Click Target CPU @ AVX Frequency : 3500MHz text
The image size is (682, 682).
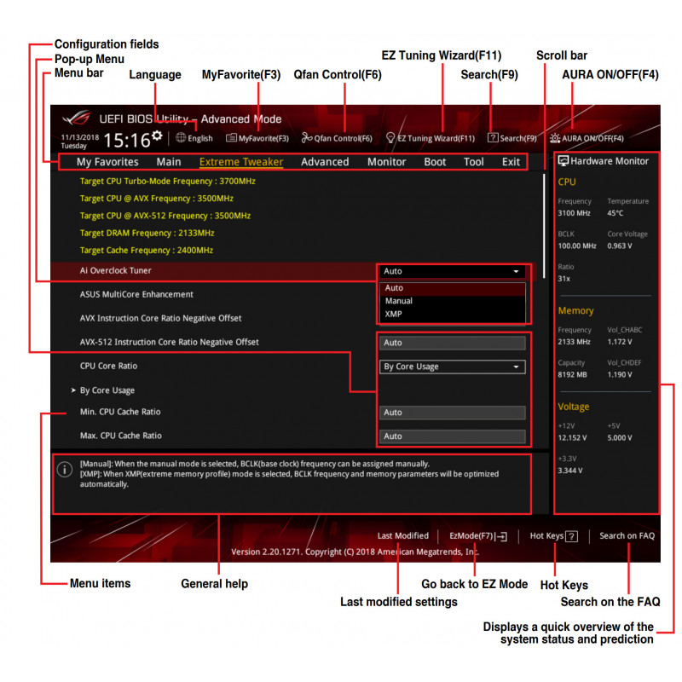click(157, 199)
